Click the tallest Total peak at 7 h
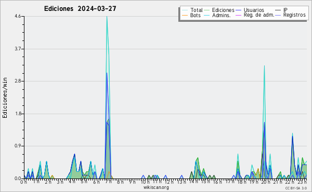 pyautogui.click(x=107, y=17)
